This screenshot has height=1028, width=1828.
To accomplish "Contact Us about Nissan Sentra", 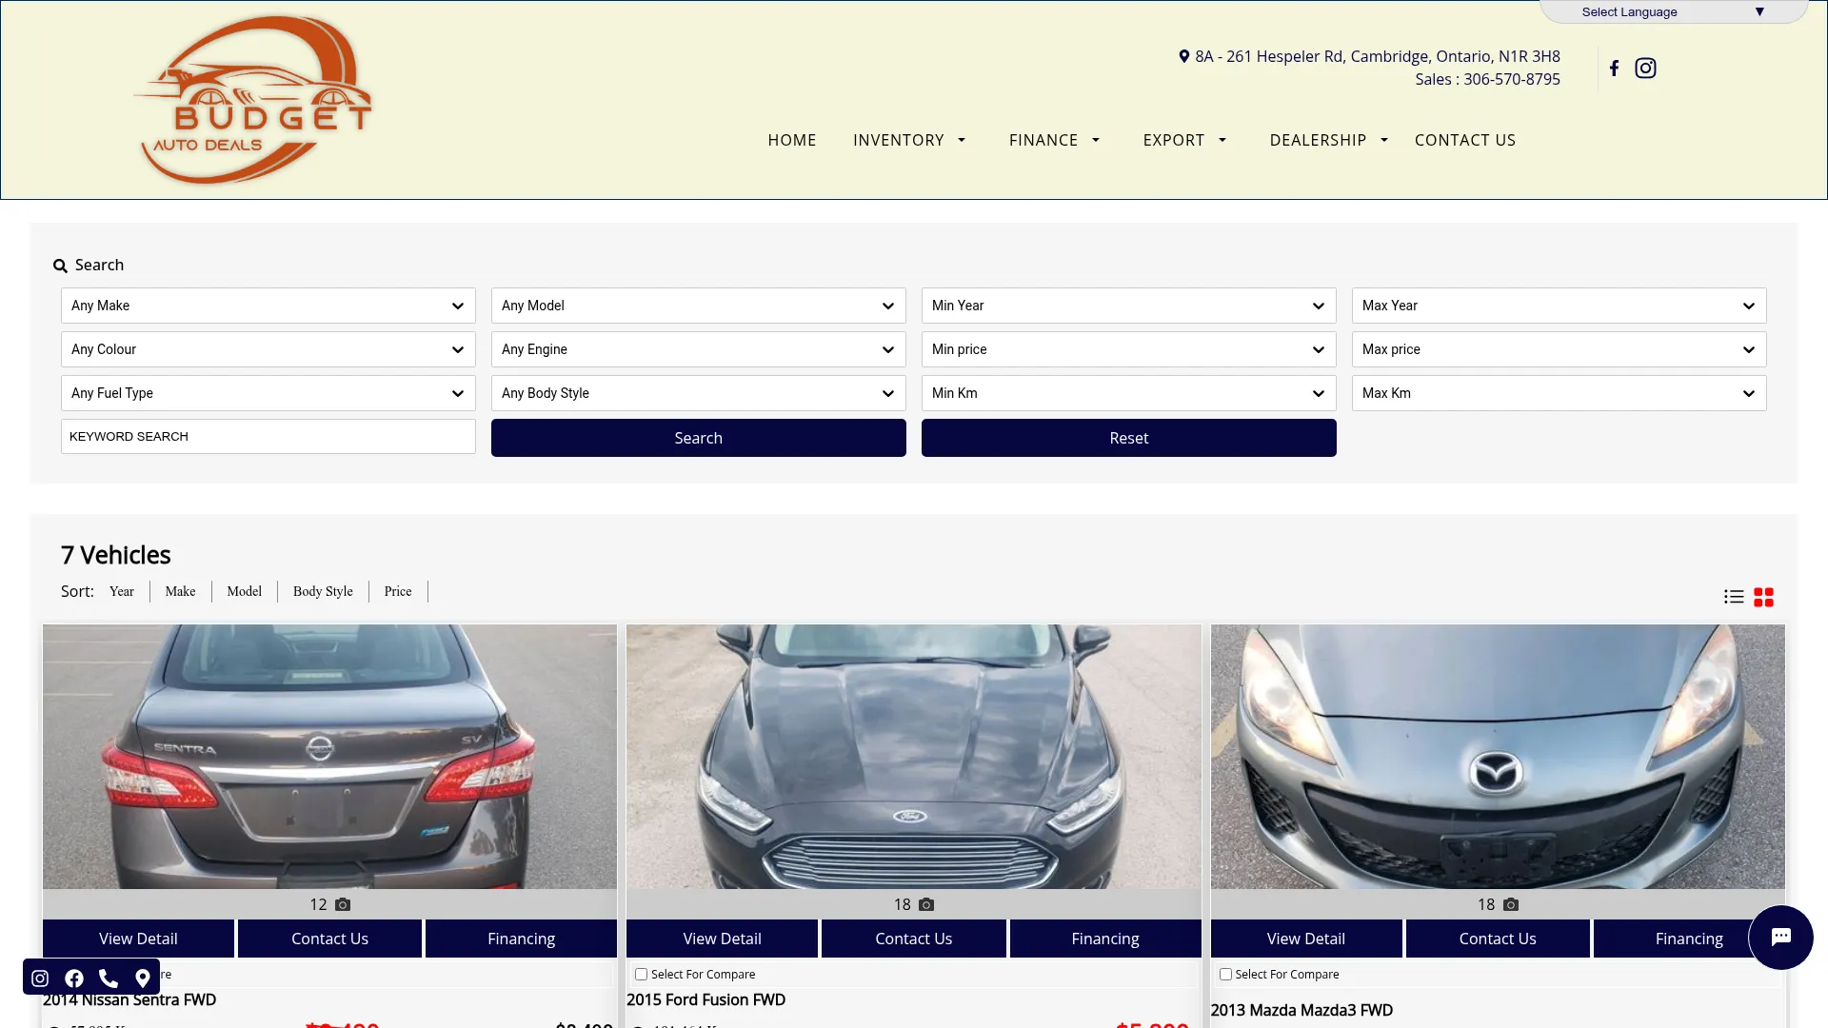I will point(329,939).
